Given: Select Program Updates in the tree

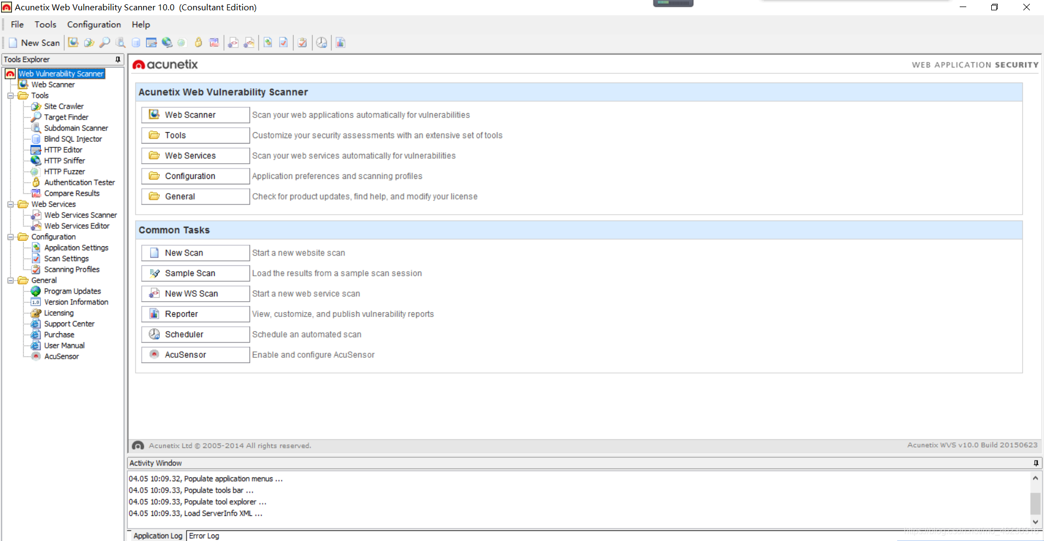Looking at the screenshot, I should point(72,291).
